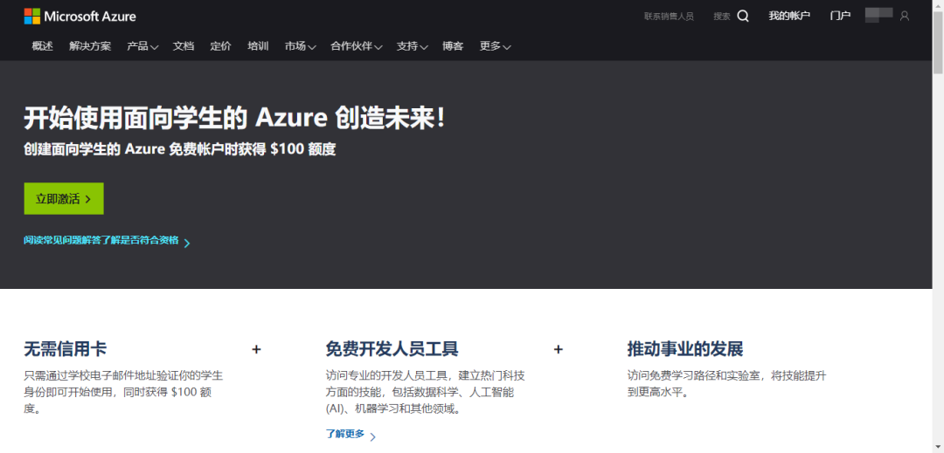944x453 pixels.
Task: Expand the 合作伙伴 dropdown menu
Action: pos(357,46)
